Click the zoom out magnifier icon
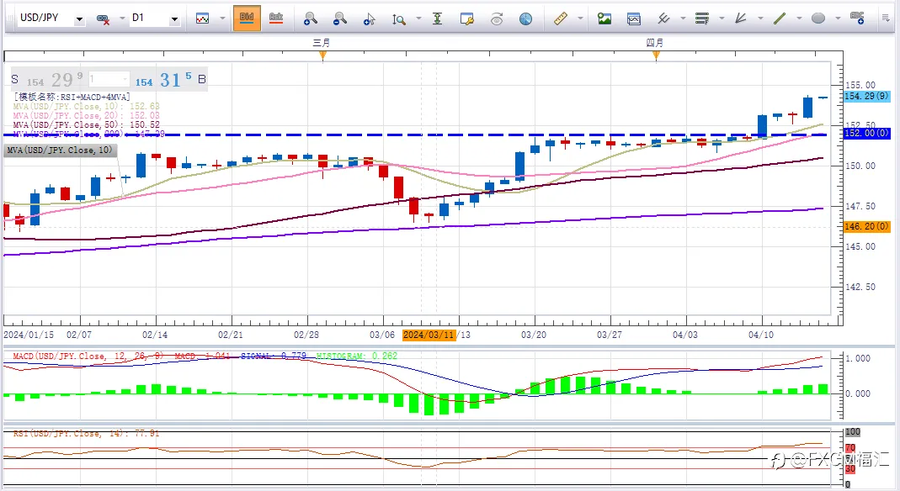Screen dimensions: 900x491 point(340,18)
